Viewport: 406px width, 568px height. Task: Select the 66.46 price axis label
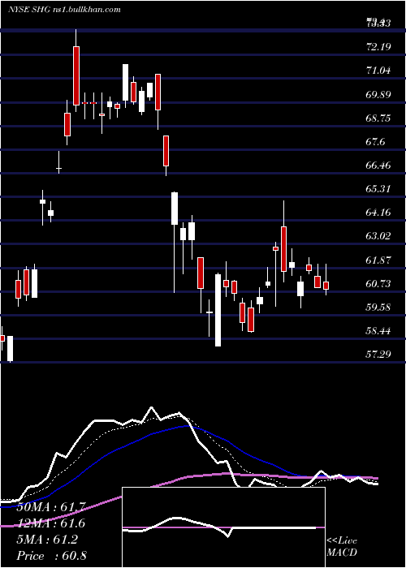tap(378, 166)
